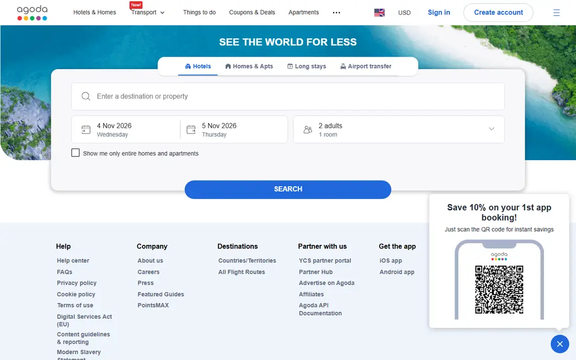Image resolution: width=576 pixels, height=360 pixels.
Task: Open the PointsMAX link
Action: tap(153, 306)
